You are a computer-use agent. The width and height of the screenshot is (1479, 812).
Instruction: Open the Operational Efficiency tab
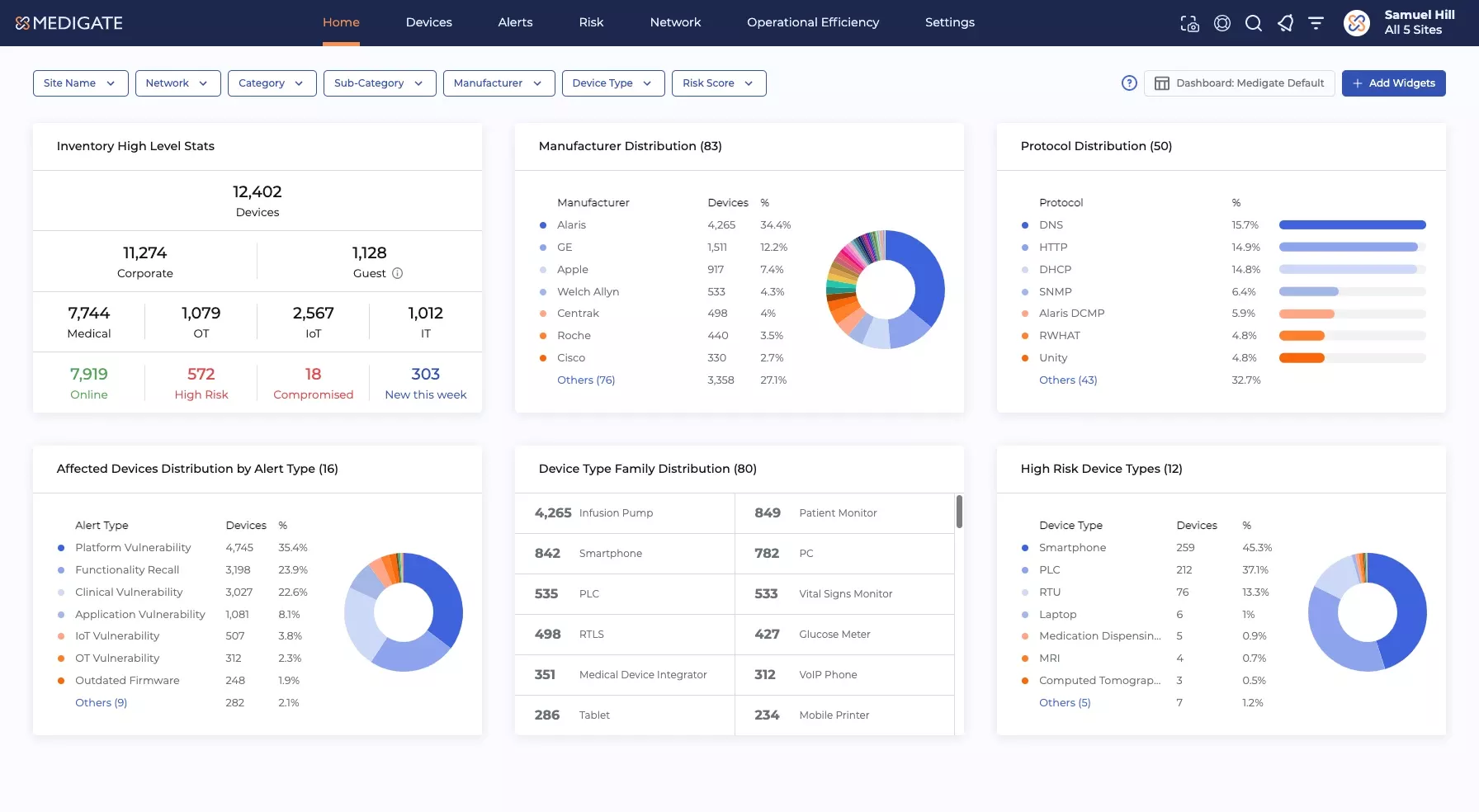[813, 22]
